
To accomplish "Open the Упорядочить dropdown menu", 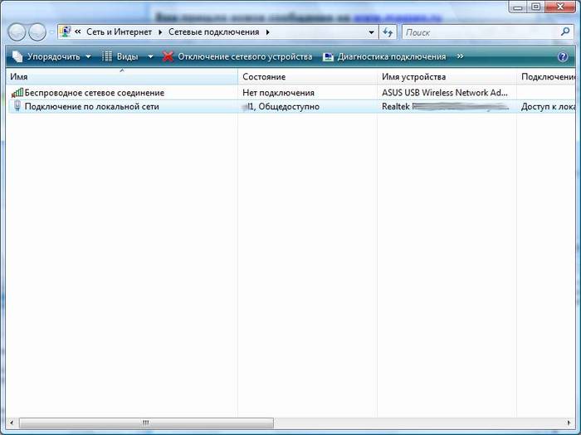I will click(x=51, y=56).
